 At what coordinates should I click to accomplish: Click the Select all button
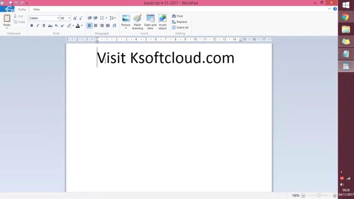(180, 28)
